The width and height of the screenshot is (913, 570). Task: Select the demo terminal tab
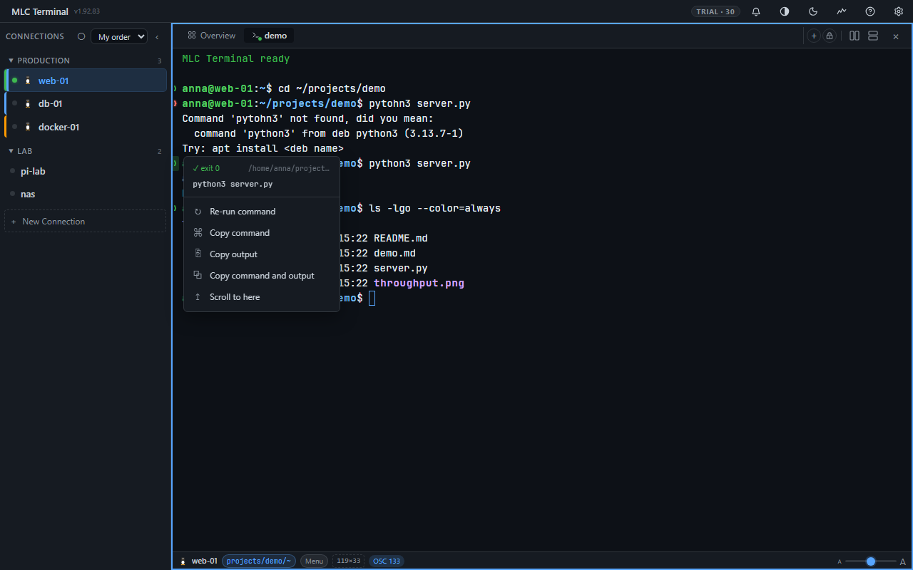pos(269,36)
